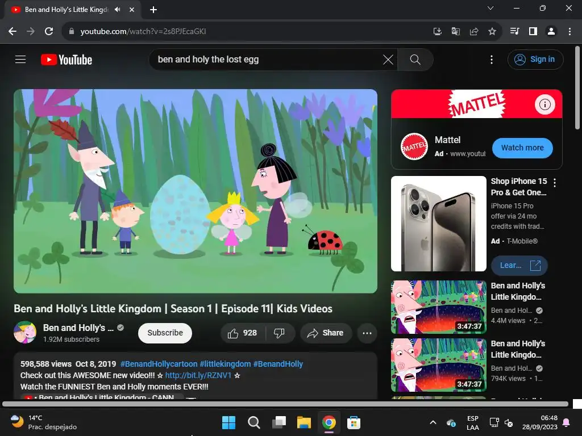Open the Windows Start button
The height and width of the screenshot is (436, 582).
228,422
